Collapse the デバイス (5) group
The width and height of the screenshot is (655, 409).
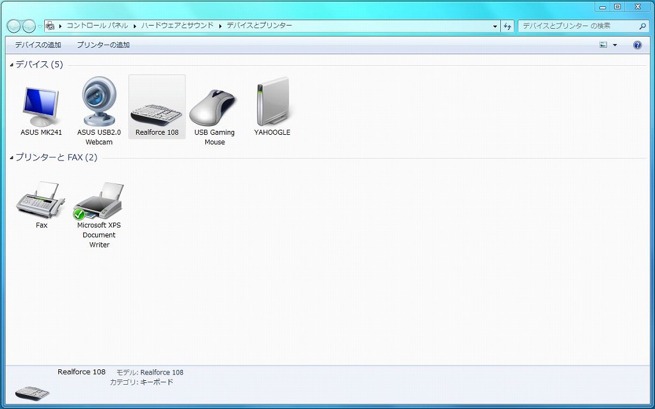click(12, 65)
